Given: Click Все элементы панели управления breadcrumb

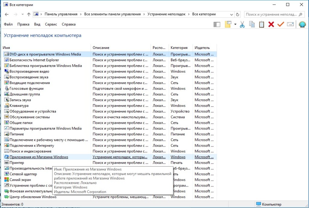Looking at the screenshot, I should point(112,14).
